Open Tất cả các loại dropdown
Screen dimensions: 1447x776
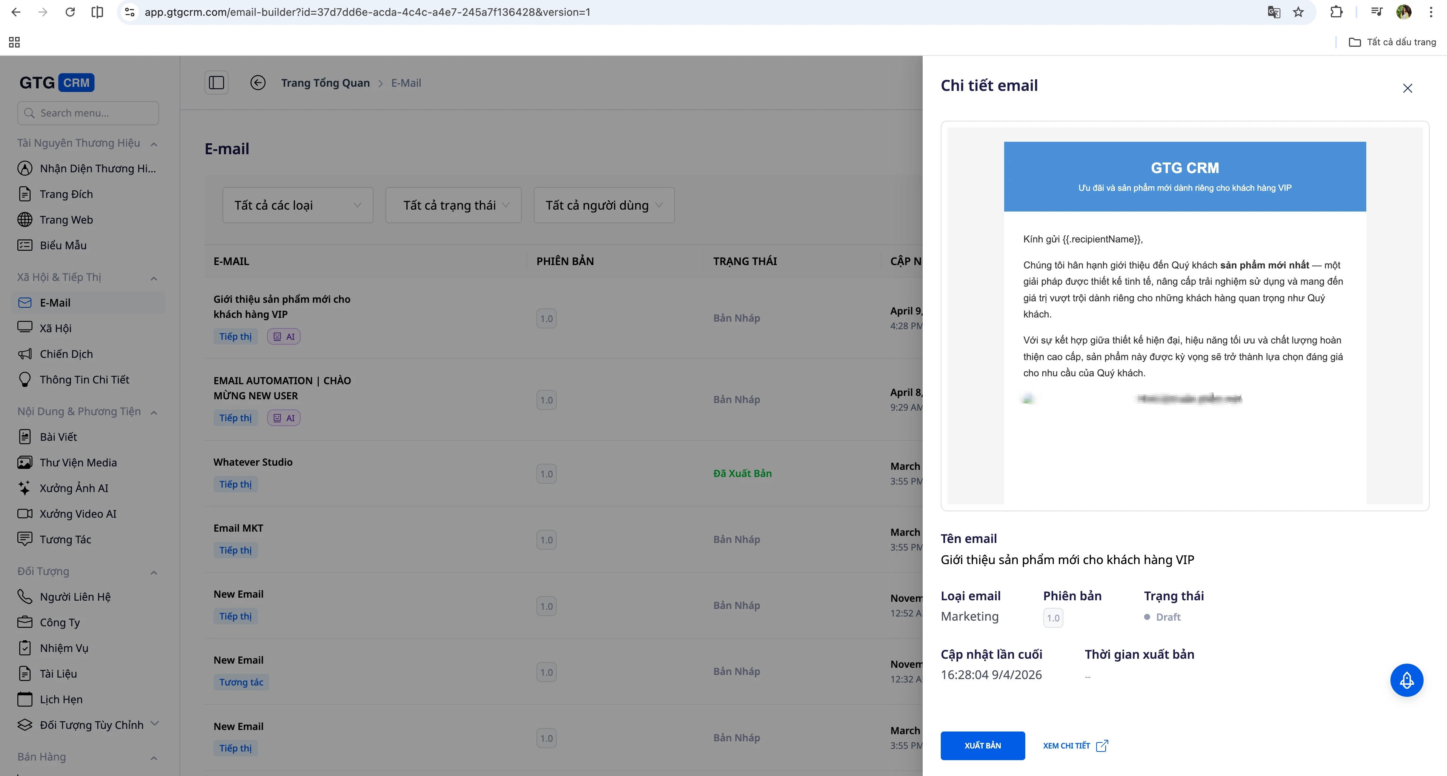pos(297,205)
